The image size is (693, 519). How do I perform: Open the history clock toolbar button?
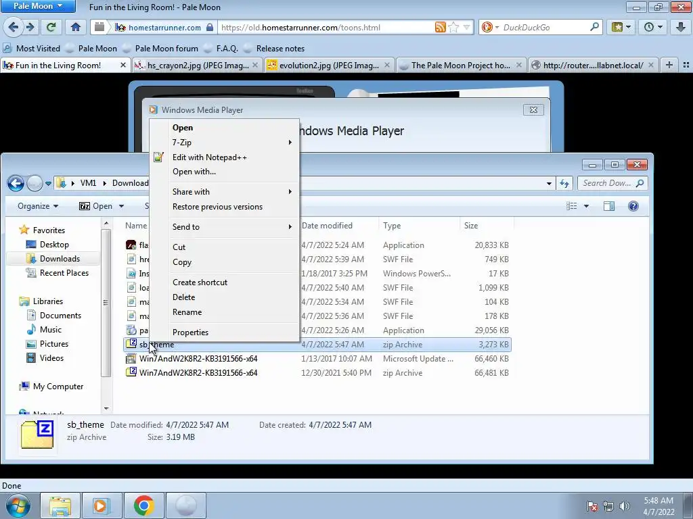pyautogui.click(x=653, y=27)
